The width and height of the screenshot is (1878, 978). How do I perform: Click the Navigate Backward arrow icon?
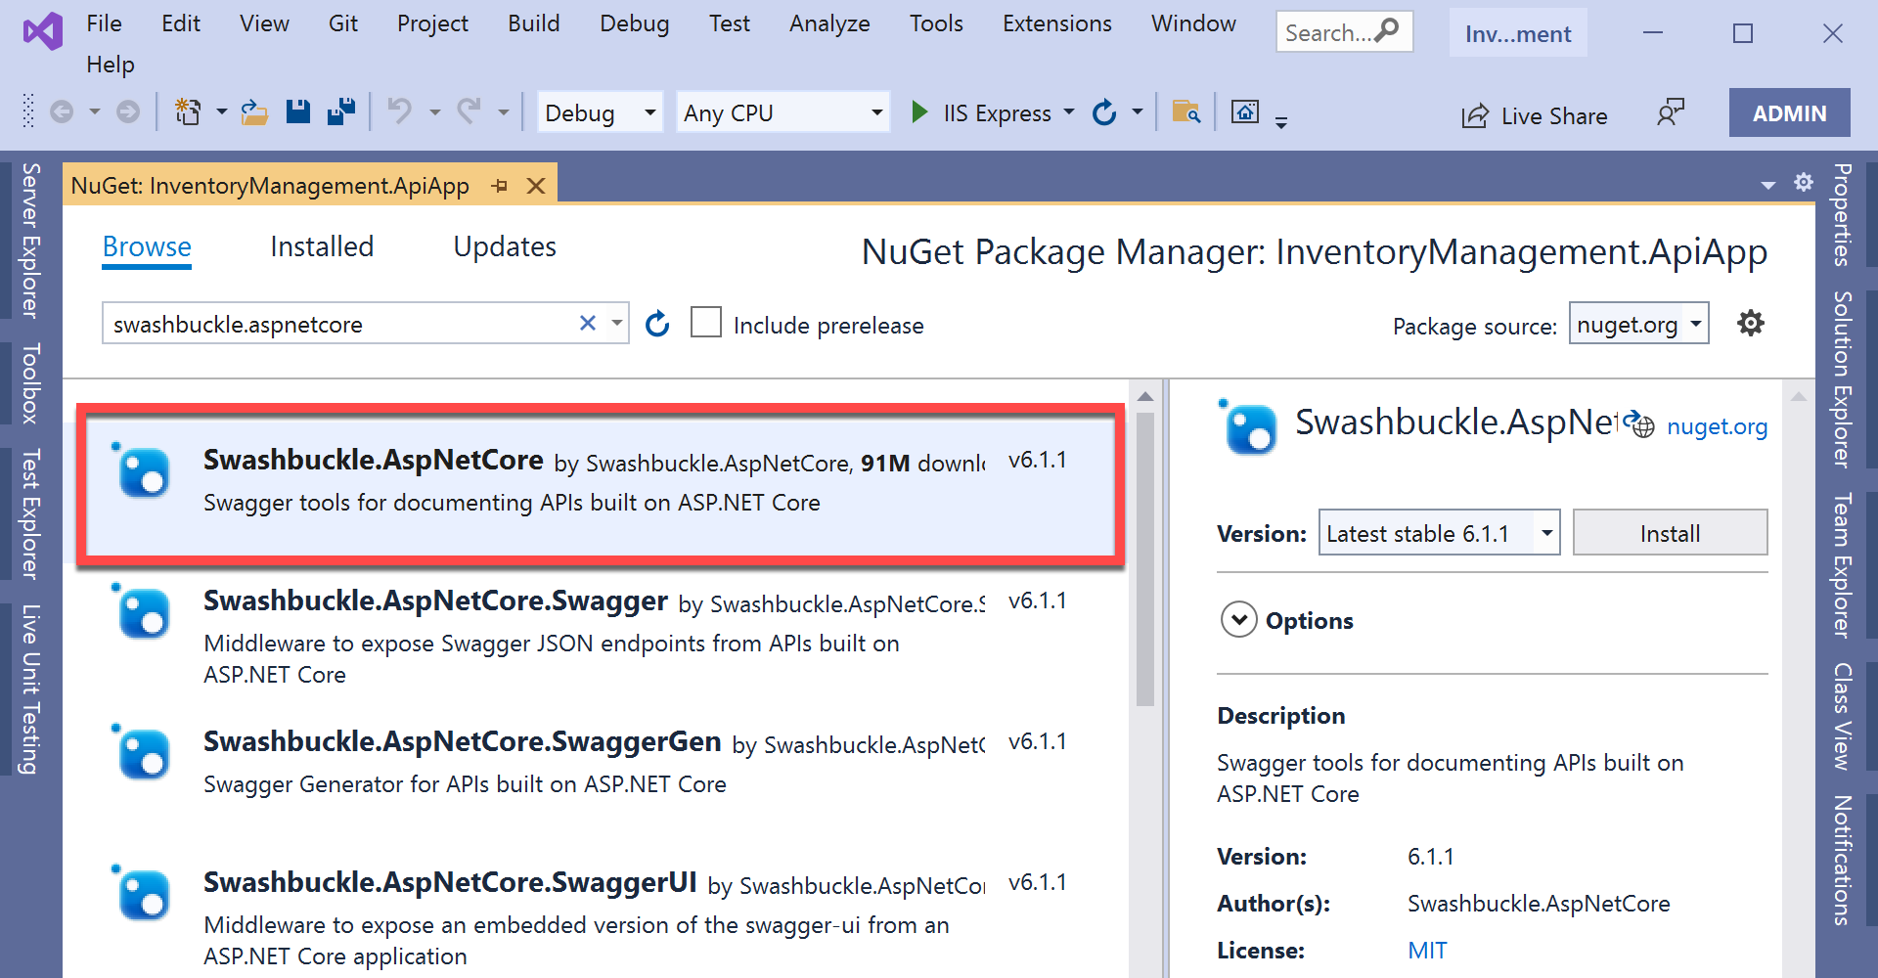tap(62, 112)
